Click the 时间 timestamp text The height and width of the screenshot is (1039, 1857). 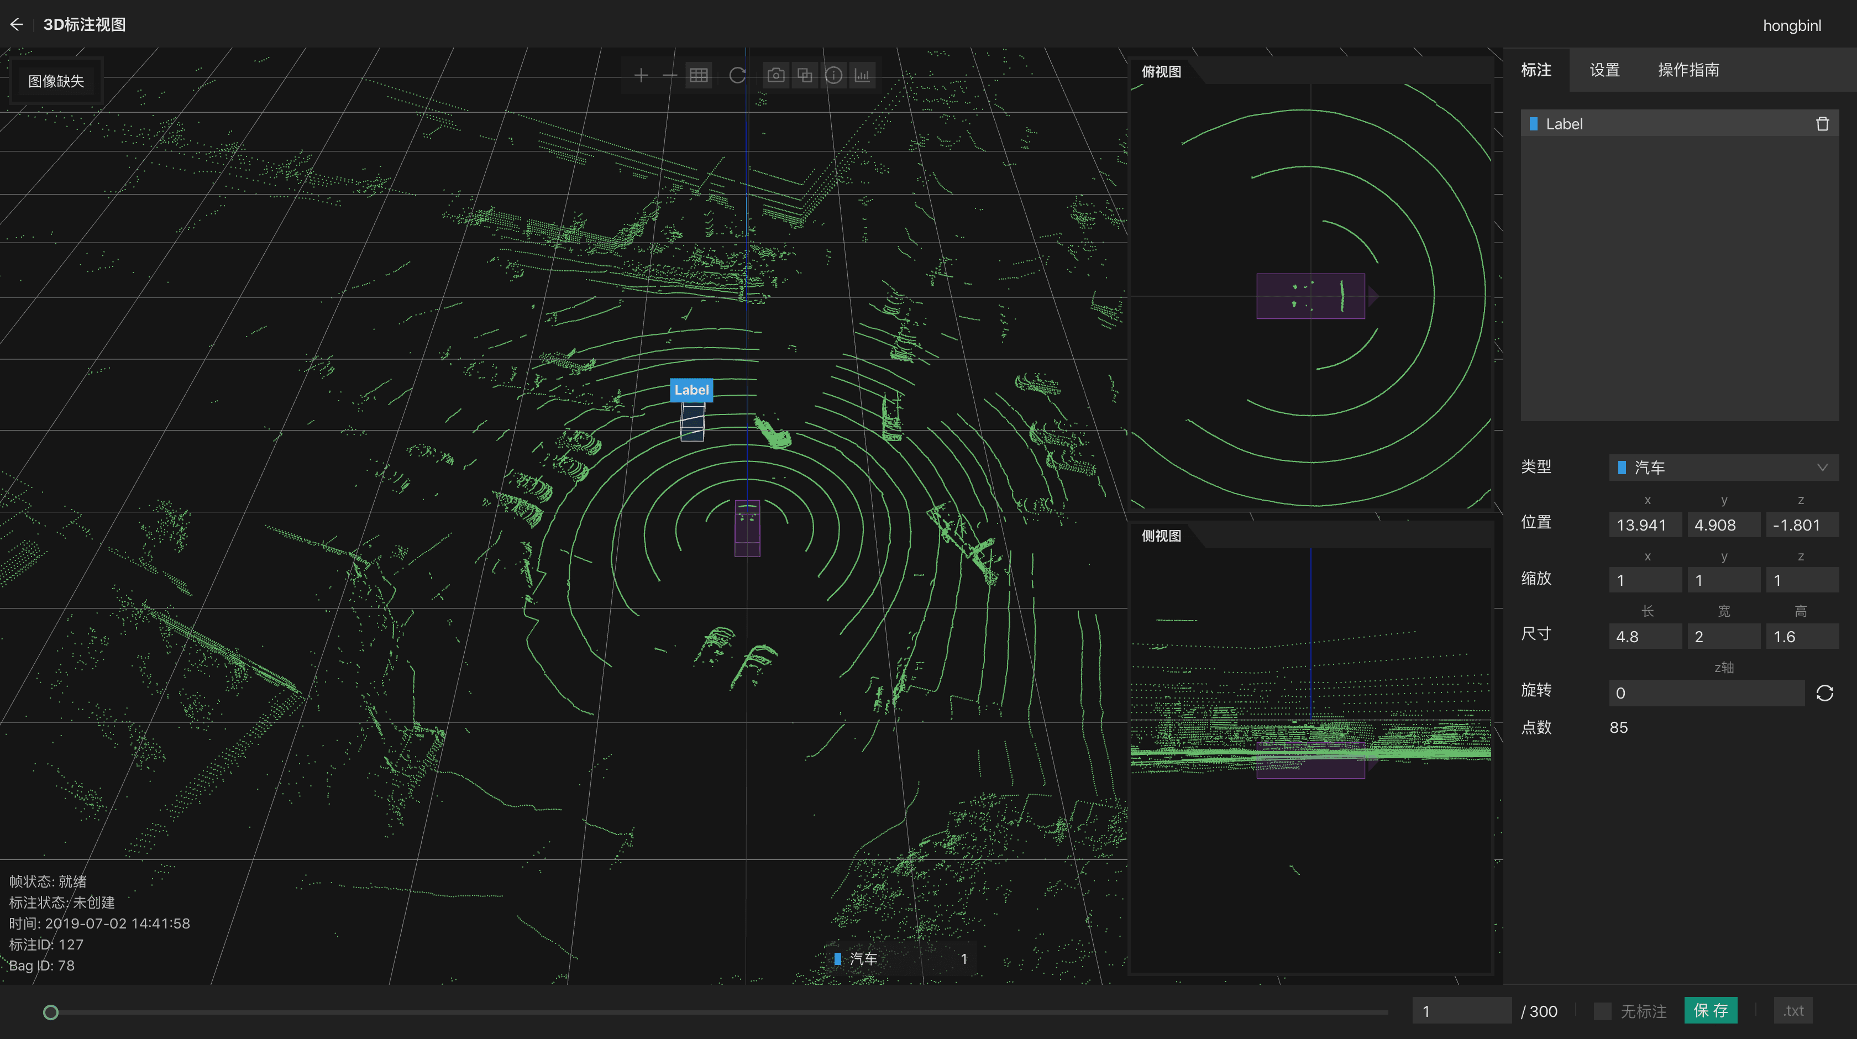point(99,923)
